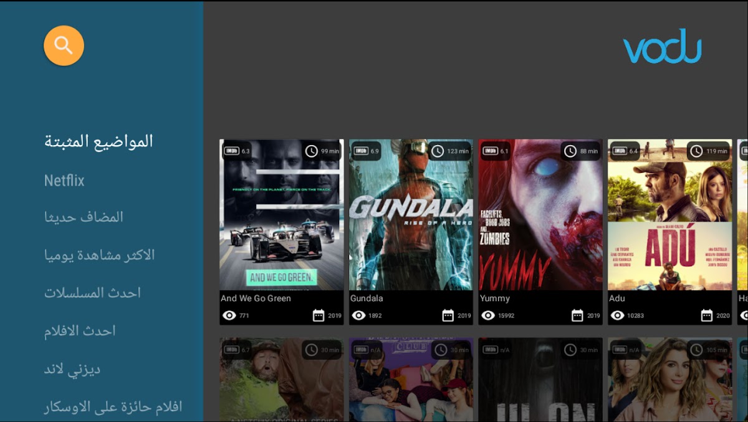Click clock duration icon on Gundala poster
Viewport: 748px width, 422px height.
438,151
